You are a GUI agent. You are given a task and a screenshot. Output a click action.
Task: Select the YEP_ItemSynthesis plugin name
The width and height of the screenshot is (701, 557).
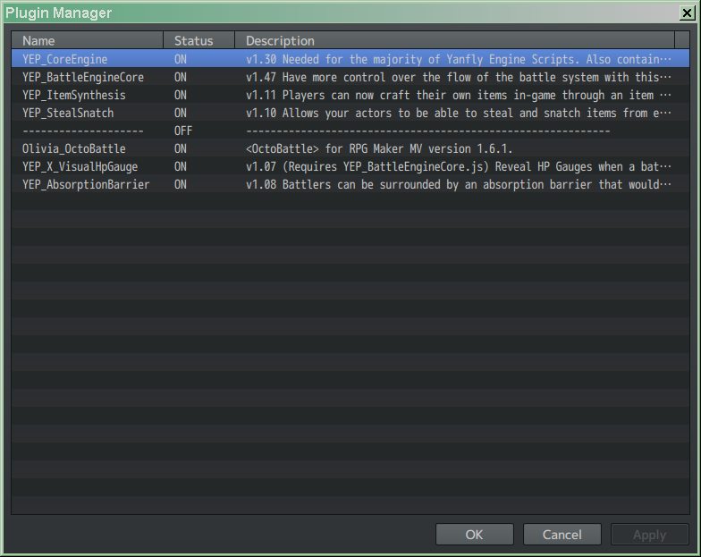click(x=74, y=95)
